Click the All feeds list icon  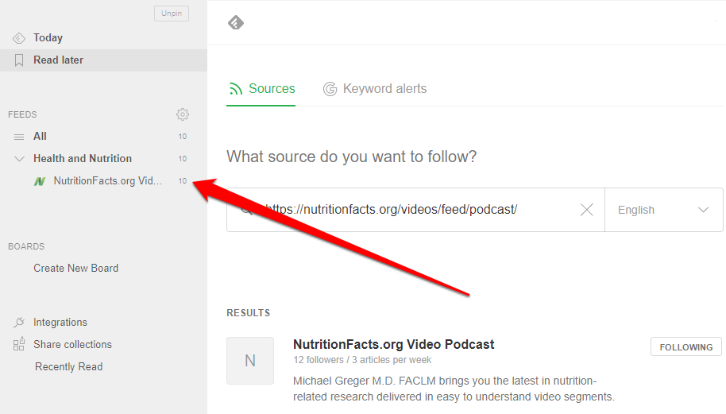pyautogui.click(x=19, y=137)
